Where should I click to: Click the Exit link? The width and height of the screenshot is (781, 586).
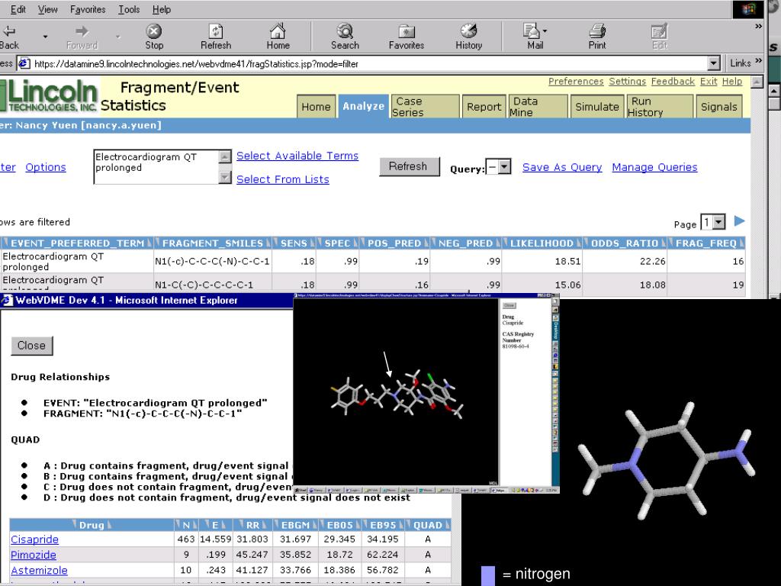[x=709, y=81]
